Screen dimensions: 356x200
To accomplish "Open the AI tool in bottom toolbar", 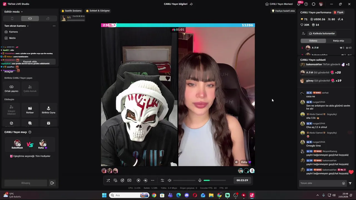I will [x=122, y=180].
